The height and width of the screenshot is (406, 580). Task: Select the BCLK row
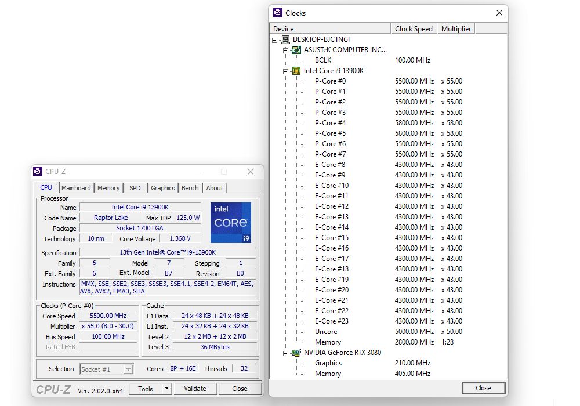pos(389,60)
